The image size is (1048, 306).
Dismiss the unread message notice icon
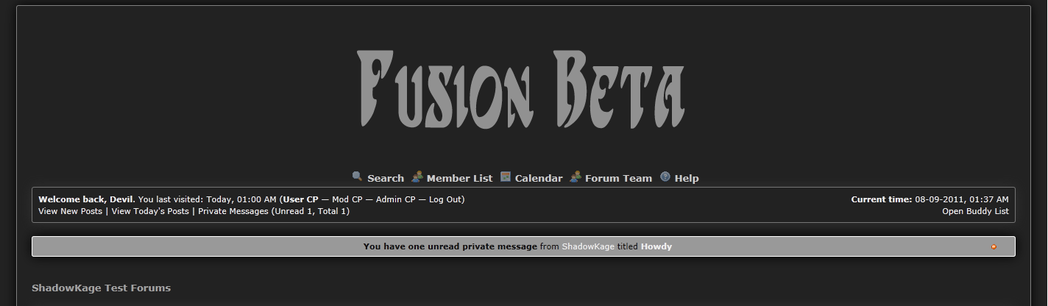click(994, 247)
